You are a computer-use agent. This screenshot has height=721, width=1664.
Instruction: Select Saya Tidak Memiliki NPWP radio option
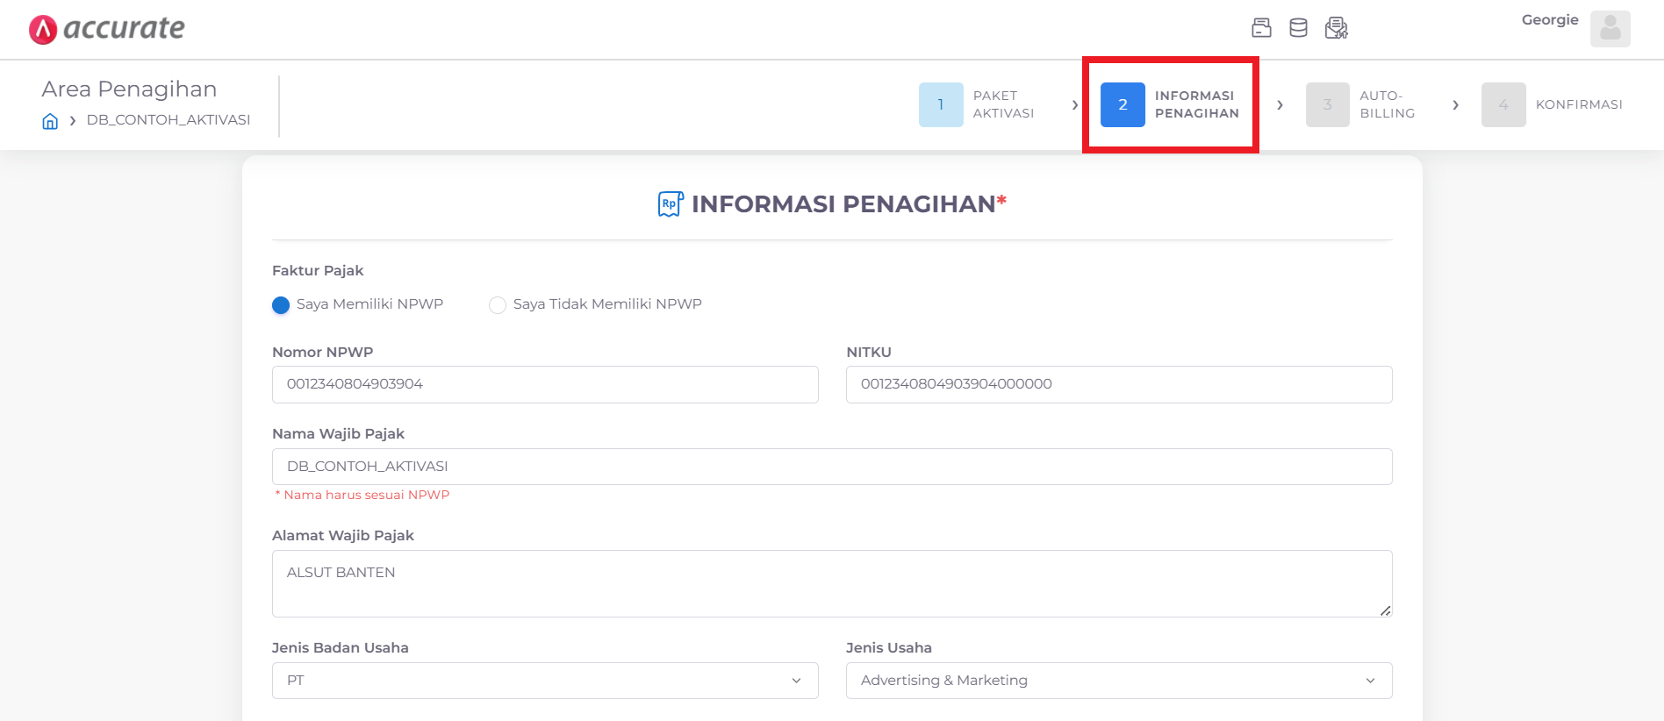coord(498,304)
